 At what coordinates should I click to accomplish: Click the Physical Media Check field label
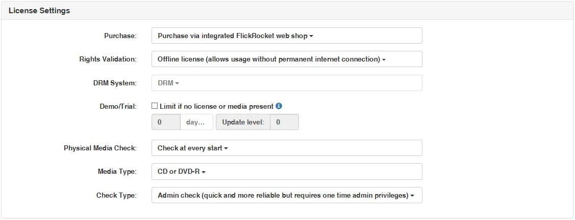[100, 148]
